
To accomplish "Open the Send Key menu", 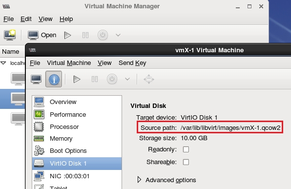I will point(132,63).
